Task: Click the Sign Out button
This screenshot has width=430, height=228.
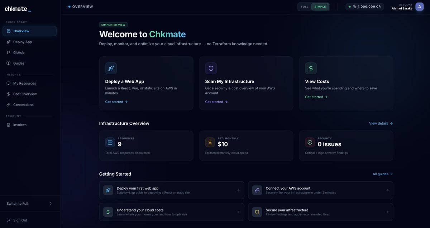Action: coord(29,220)
